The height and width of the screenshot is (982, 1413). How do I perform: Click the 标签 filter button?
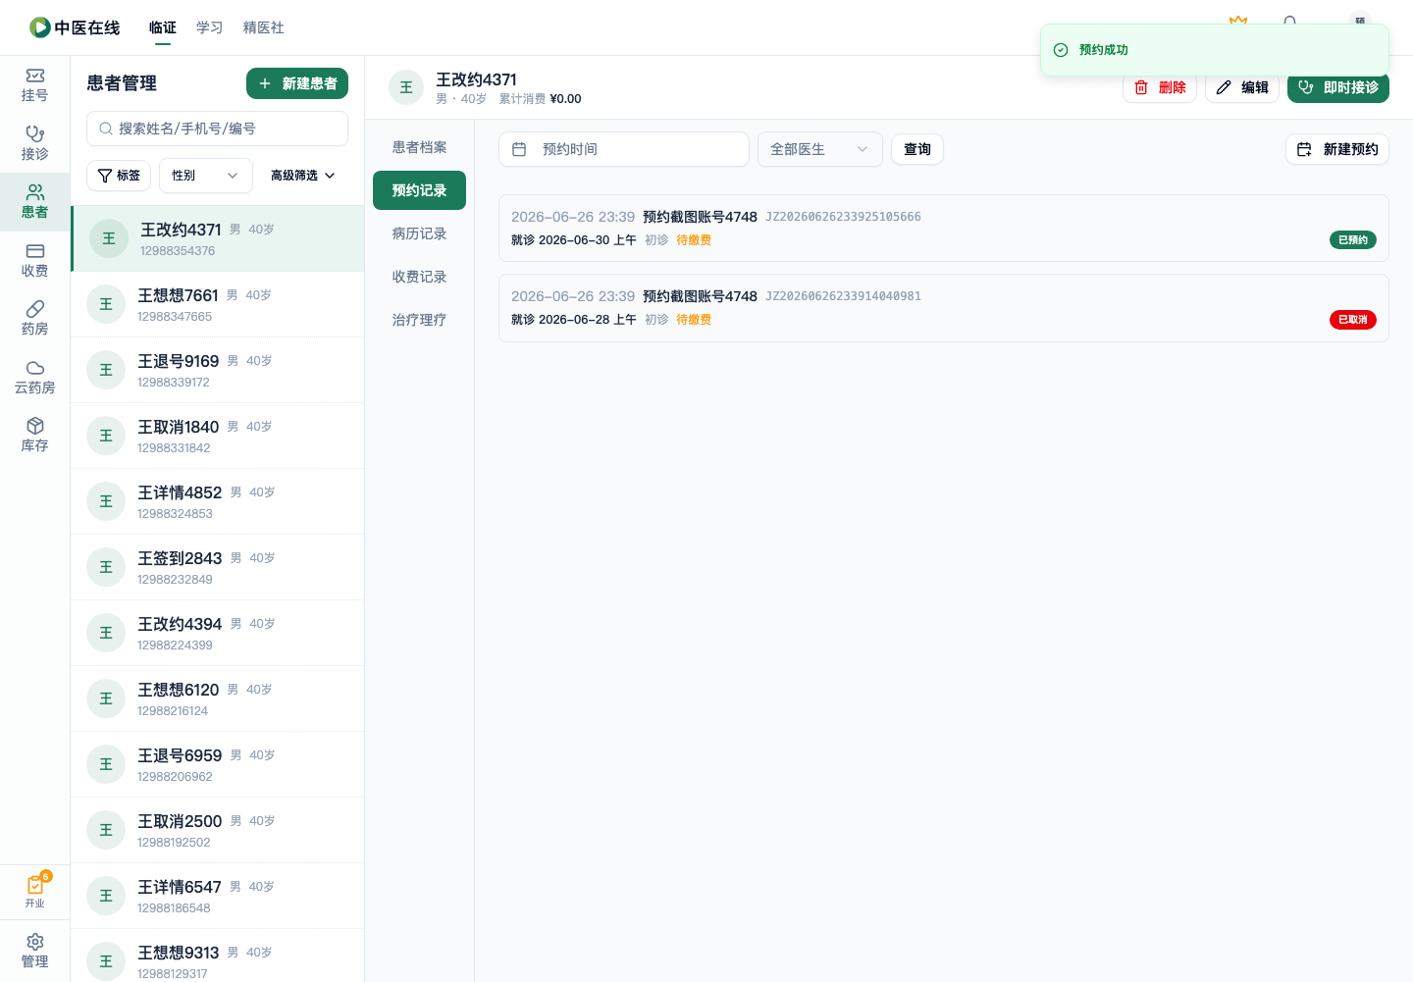click(119, 176)
